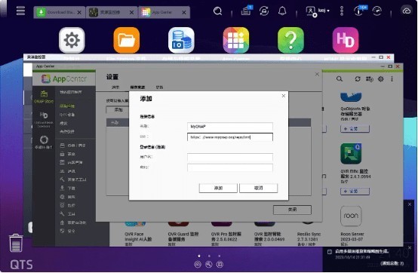The width and height of the screenshot is (418, 273).
Task: Open the Control Panel gear desktop icon
Action: pos(72,40)
